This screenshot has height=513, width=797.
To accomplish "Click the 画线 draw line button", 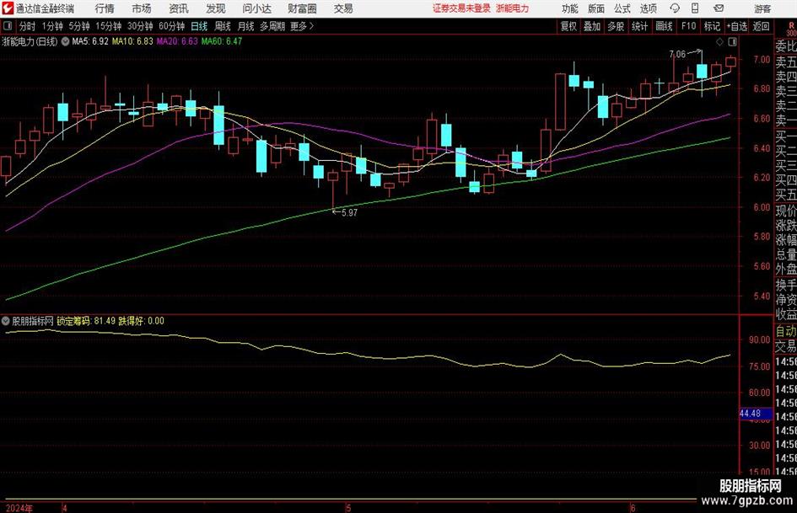I will 664,26.
